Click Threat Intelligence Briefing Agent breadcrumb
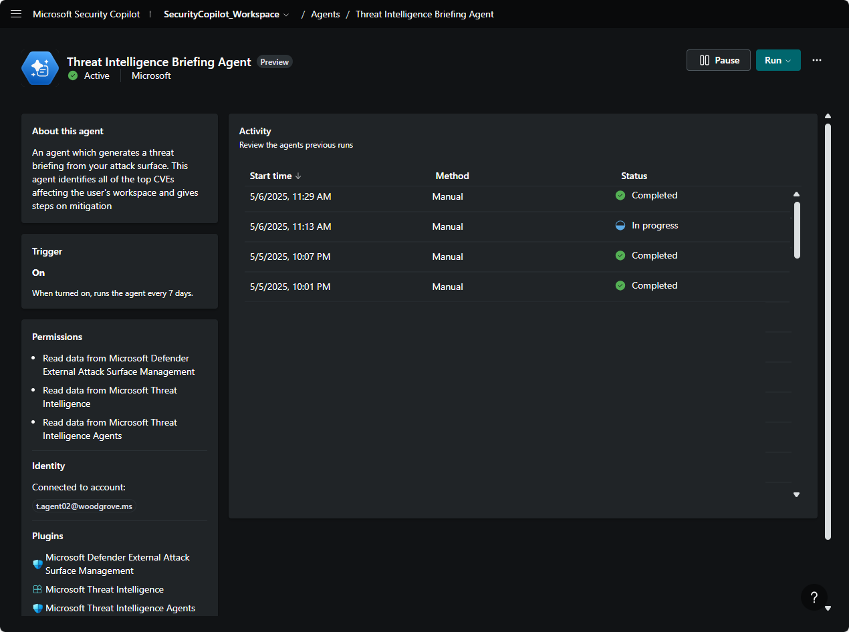The height and width of the screenshot is (632, 849). tap(424, 14)
